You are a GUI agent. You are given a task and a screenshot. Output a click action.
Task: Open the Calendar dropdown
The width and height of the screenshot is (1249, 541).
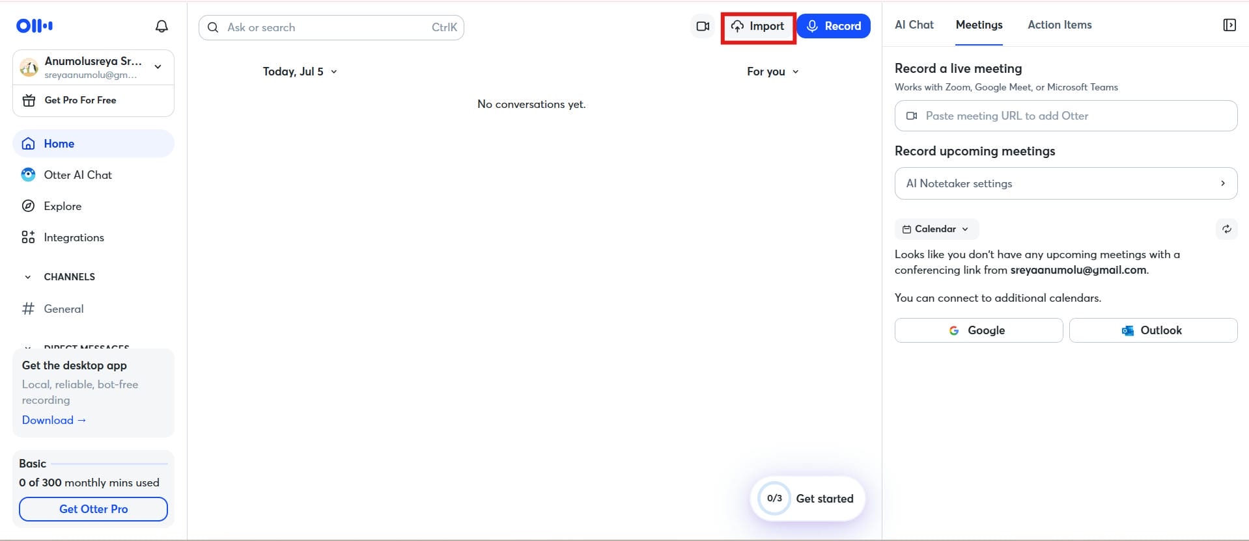coord(936,229)
